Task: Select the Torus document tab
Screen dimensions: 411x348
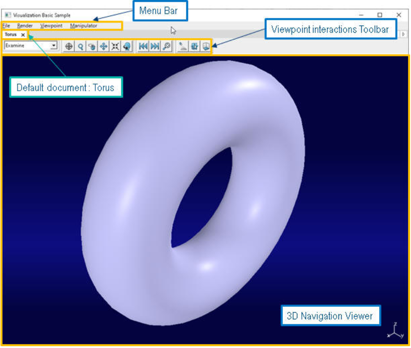Action: coord(11,34)
